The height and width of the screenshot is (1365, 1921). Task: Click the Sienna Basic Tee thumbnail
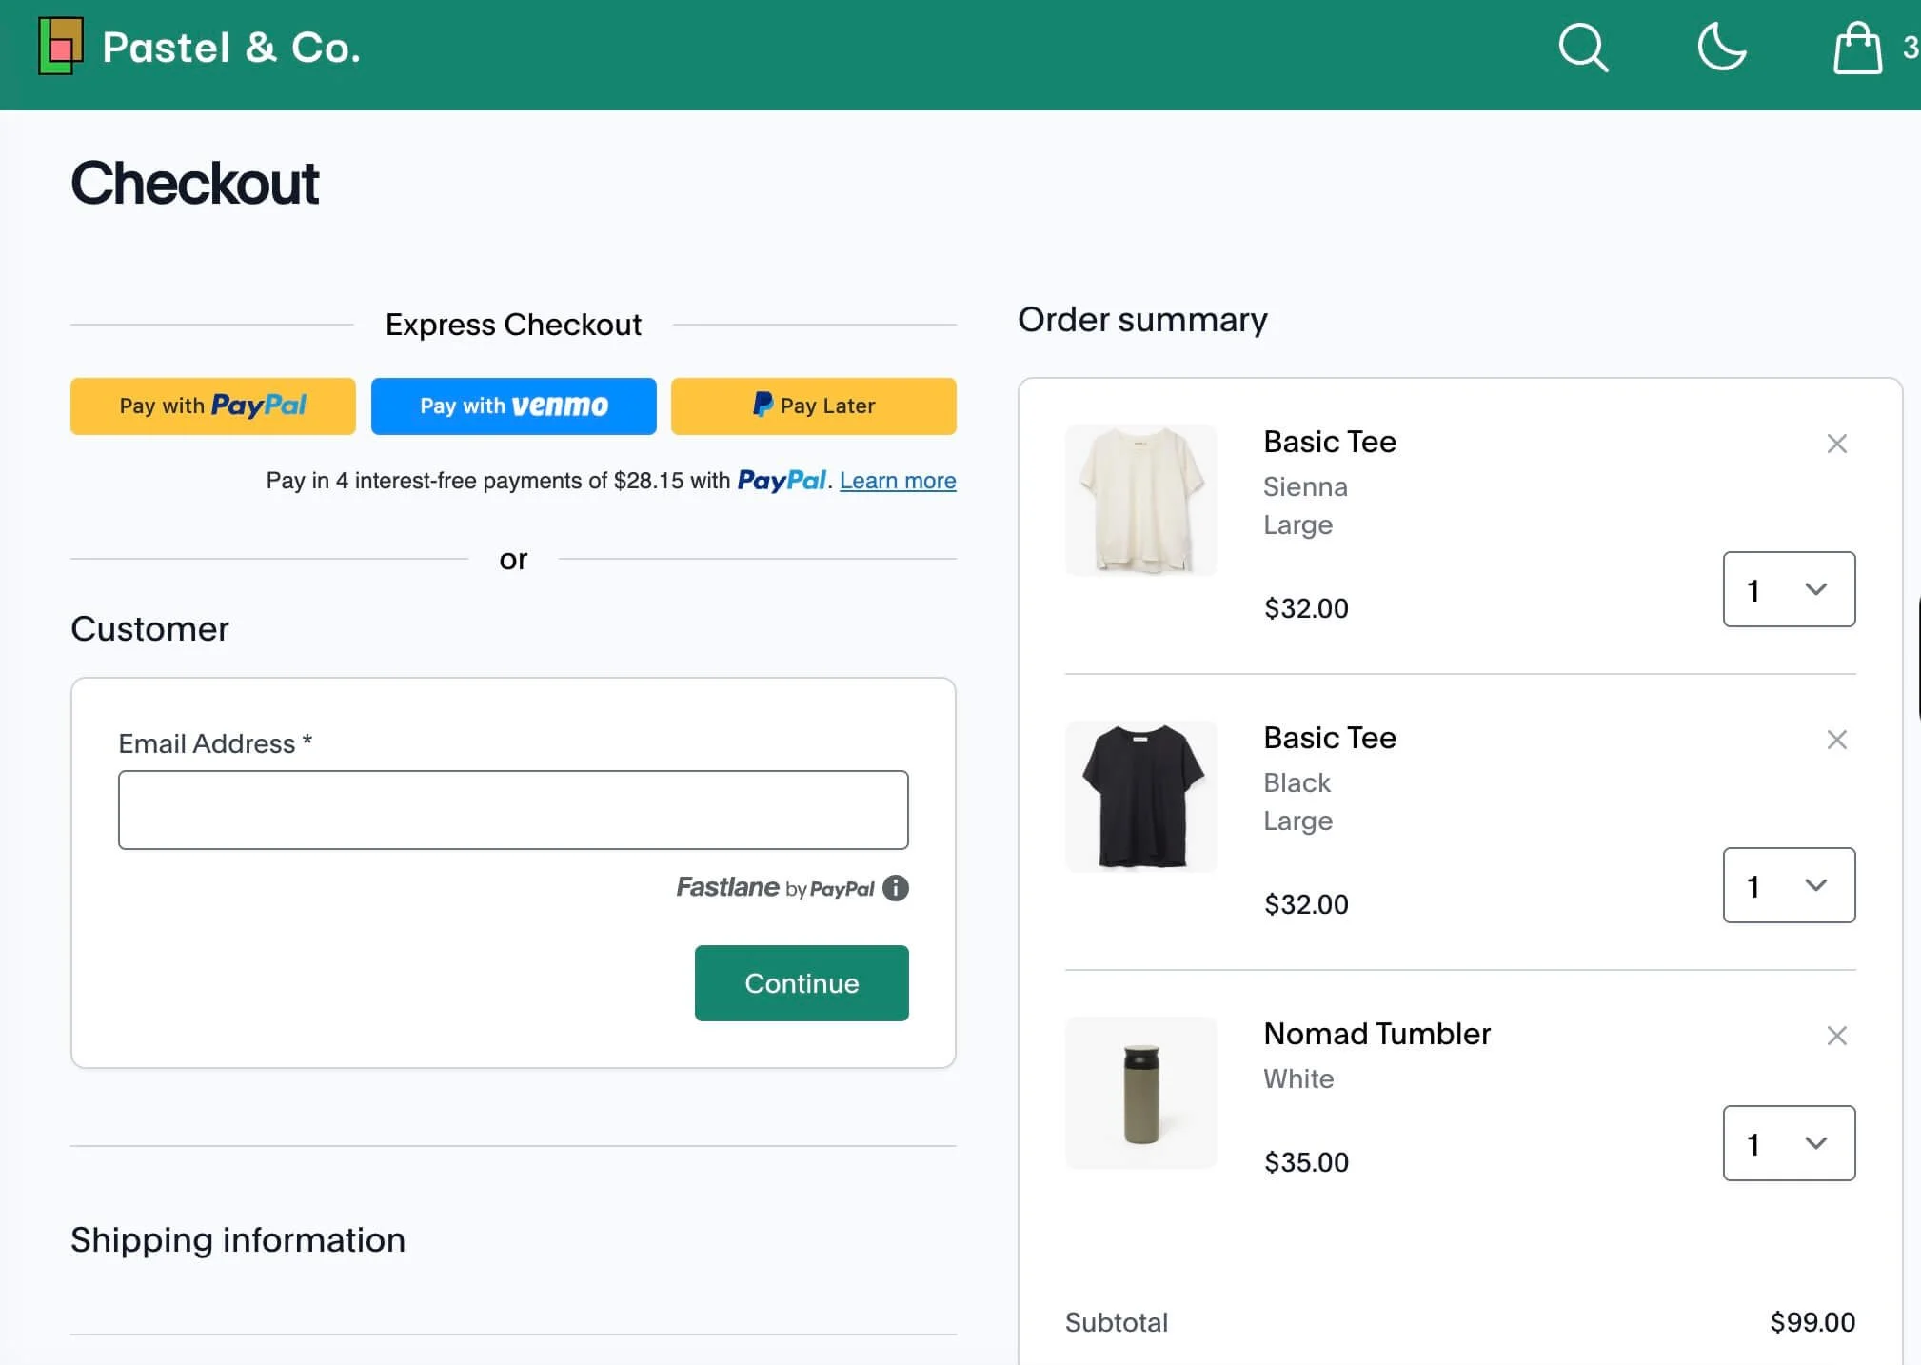tap(1140, 500)
